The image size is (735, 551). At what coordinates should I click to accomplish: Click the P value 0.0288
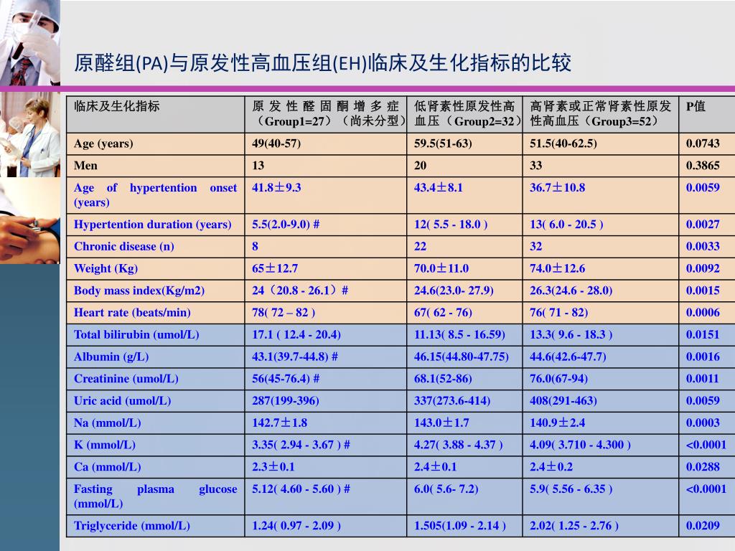coord(703,466)
